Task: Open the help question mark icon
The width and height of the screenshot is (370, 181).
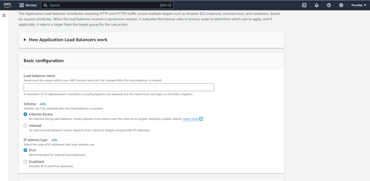Action: (x=329, y=5)
